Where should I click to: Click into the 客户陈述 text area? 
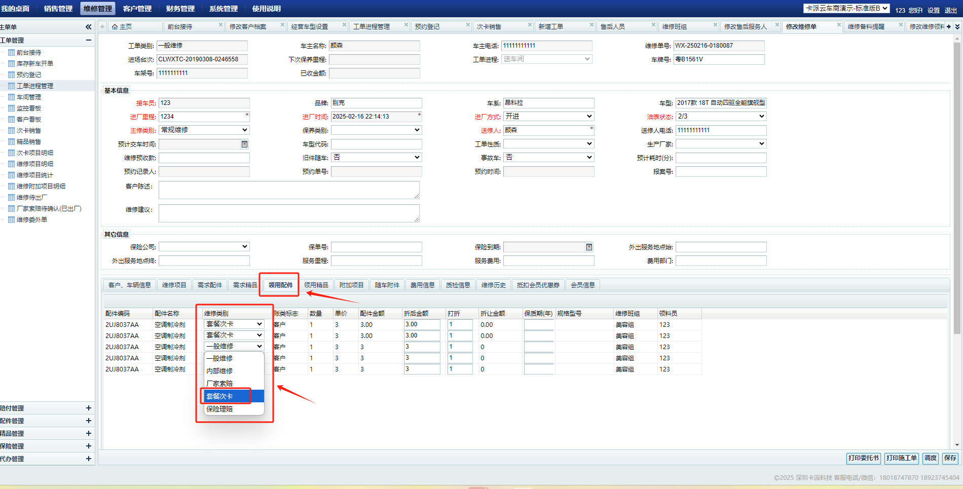288,190
